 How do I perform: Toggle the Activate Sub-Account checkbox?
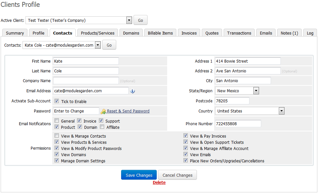(56, 101)
